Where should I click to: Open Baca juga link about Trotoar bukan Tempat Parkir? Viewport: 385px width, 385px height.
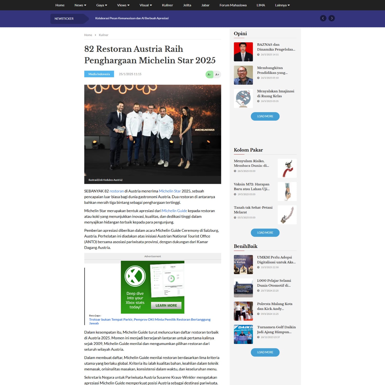click(150, 321)
